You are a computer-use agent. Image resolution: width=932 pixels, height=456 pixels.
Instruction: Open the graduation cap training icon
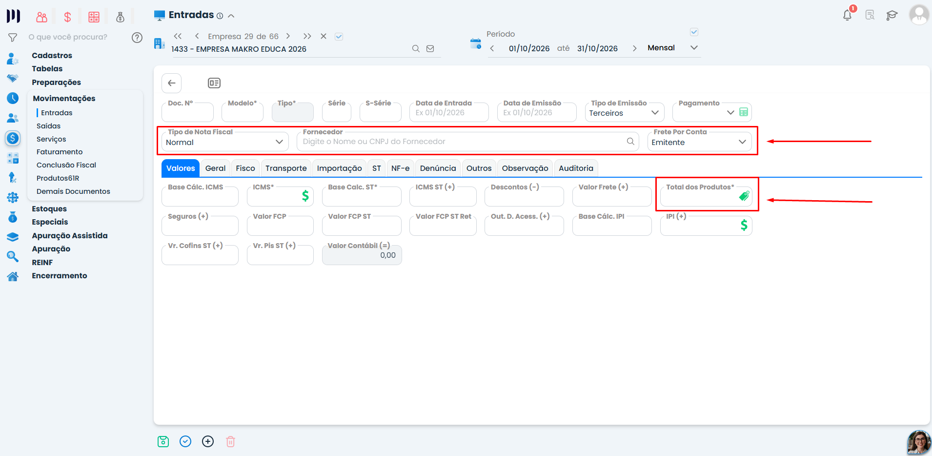(892, 15)
